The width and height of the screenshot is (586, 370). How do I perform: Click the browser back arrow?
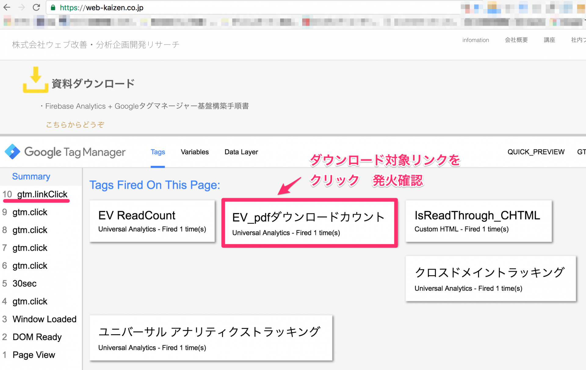[x=7, y=7]
